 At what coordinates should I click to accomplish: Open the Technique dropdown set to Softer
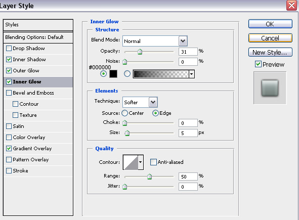click(x=140, y=102)
